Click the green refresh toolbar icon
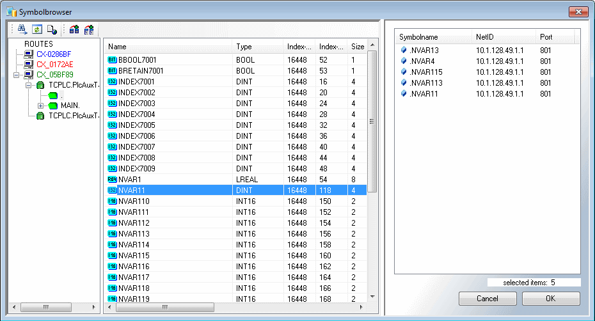Screen dimensions: 595x321 [x=37, y=29]
